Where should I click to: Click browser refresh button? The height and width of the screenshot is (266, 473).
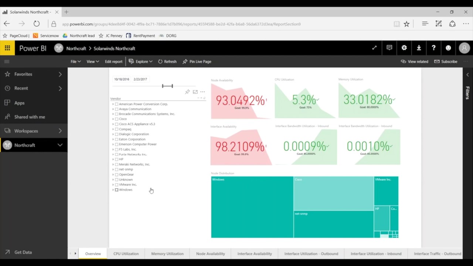point(37,24)
